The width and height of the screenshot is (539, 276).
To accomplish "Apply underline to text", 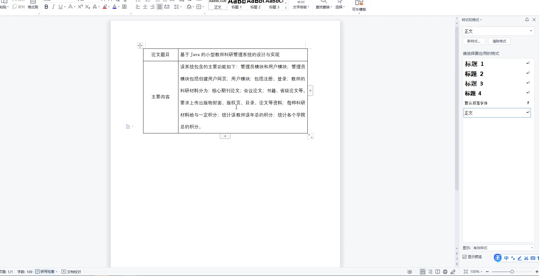I will point(60,7).
